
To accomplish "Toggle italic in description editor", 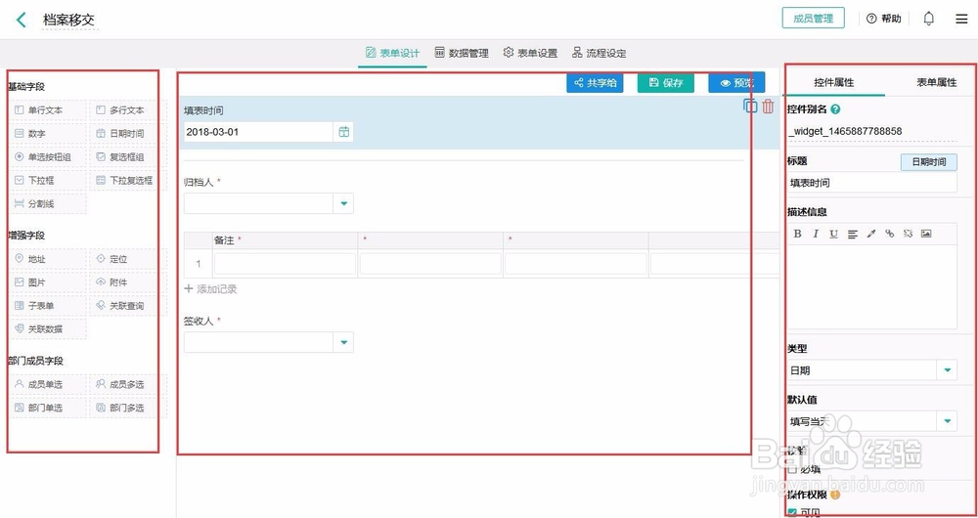I will point(816,234).
